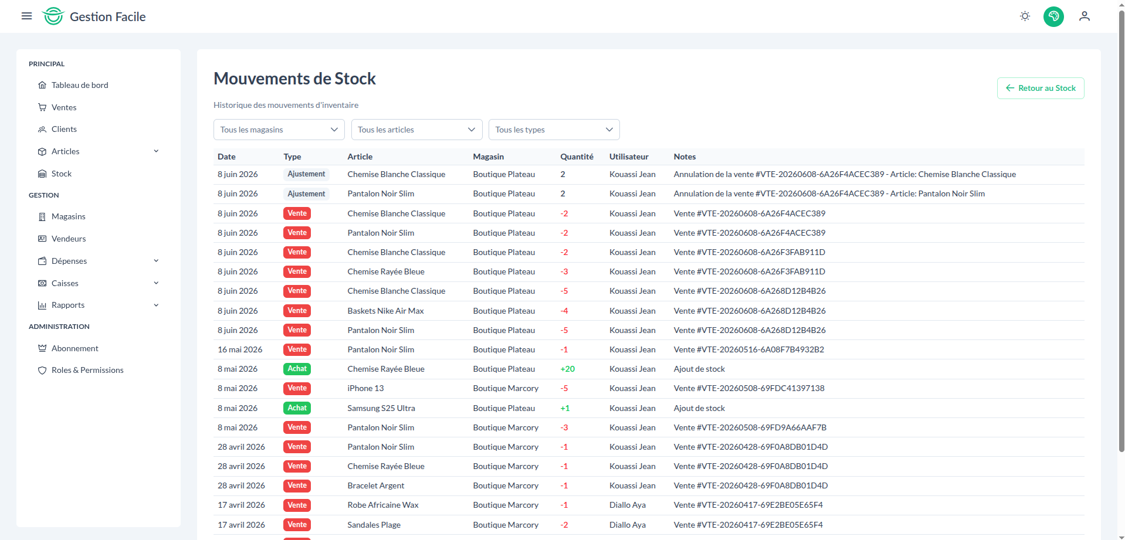
Task: Click the Stock warehouse icon
Action: (x=42, y=174)
